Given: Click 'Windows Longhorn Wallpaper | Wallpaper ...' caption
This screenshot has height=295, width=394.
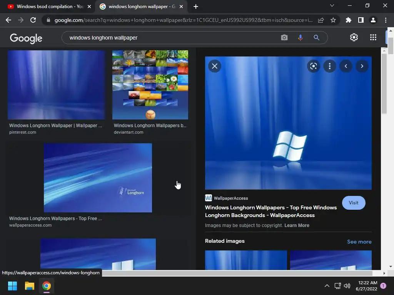Looking at the screenshot, I should click(56, 126).
